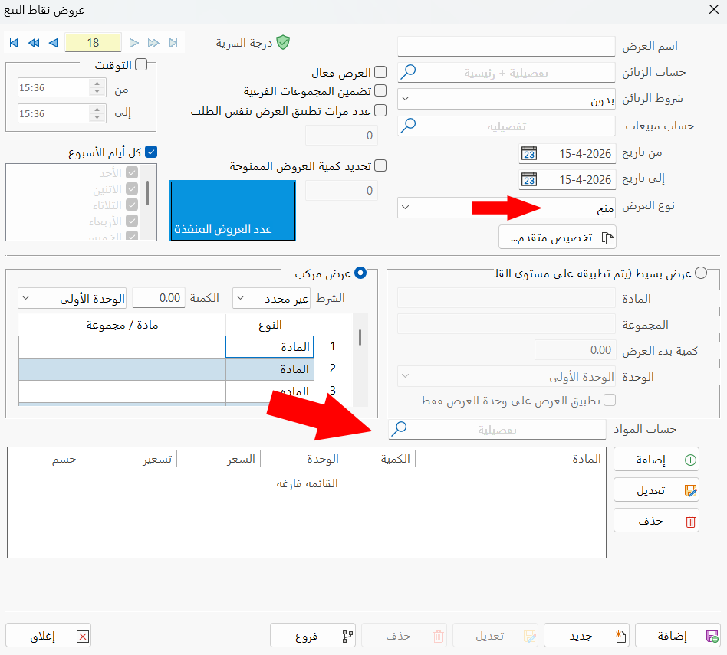
Task: Click the green plus إضافة item button
Action: tap(656, 460)
